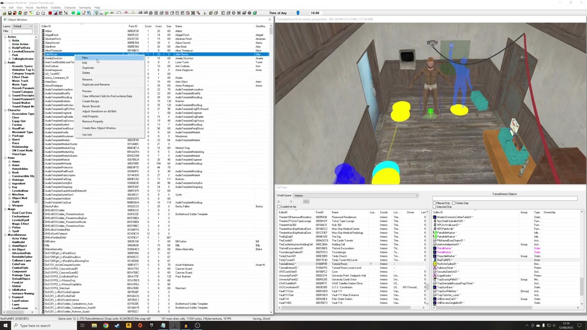This screenshot has width=587, height=330.
Task: Select RadTutNPC in the object list
Action: 507,260
